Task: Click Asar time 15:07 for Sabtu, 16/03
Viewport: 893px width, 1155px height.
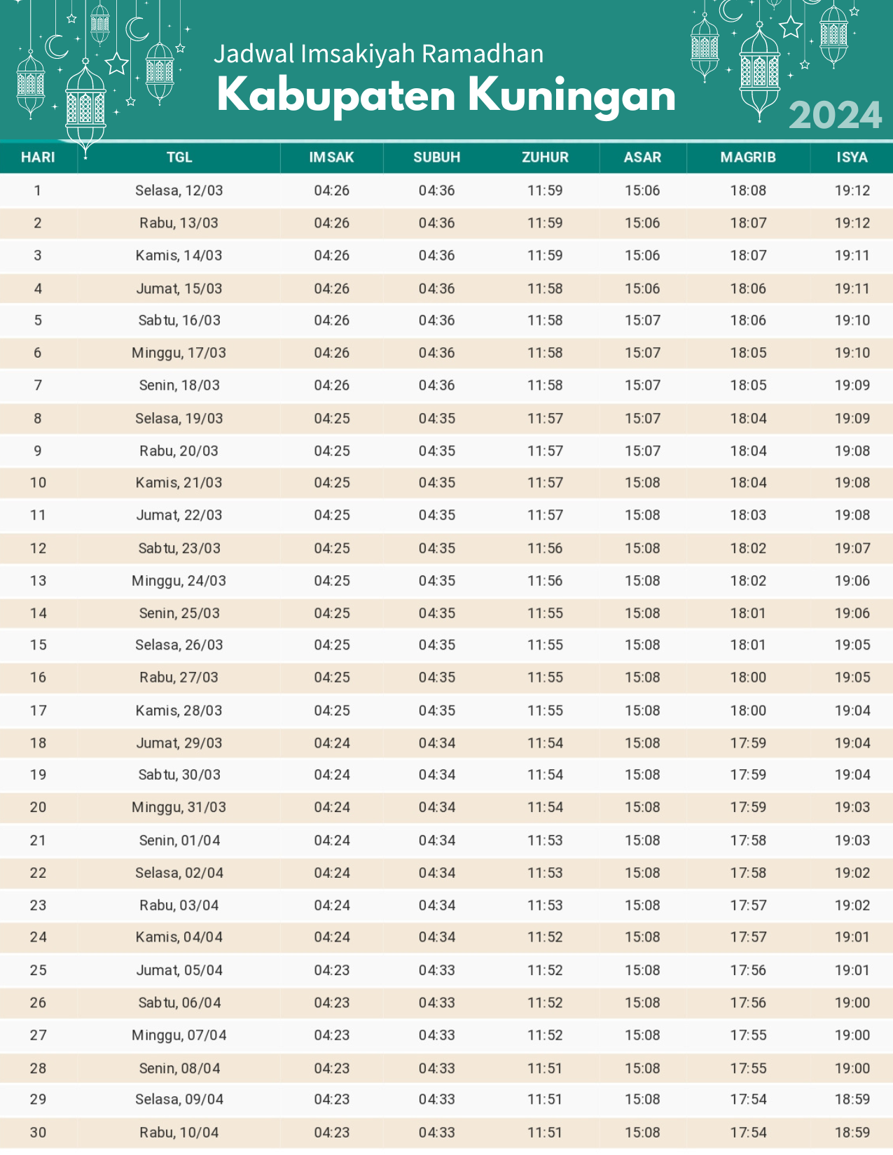Action: point(643,320)
